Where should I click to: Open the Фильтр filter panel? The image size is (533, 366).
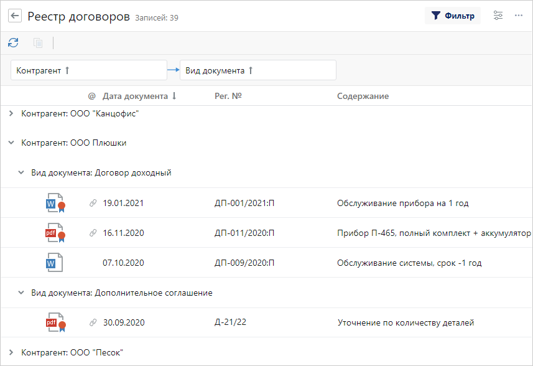tap(453, 16)
